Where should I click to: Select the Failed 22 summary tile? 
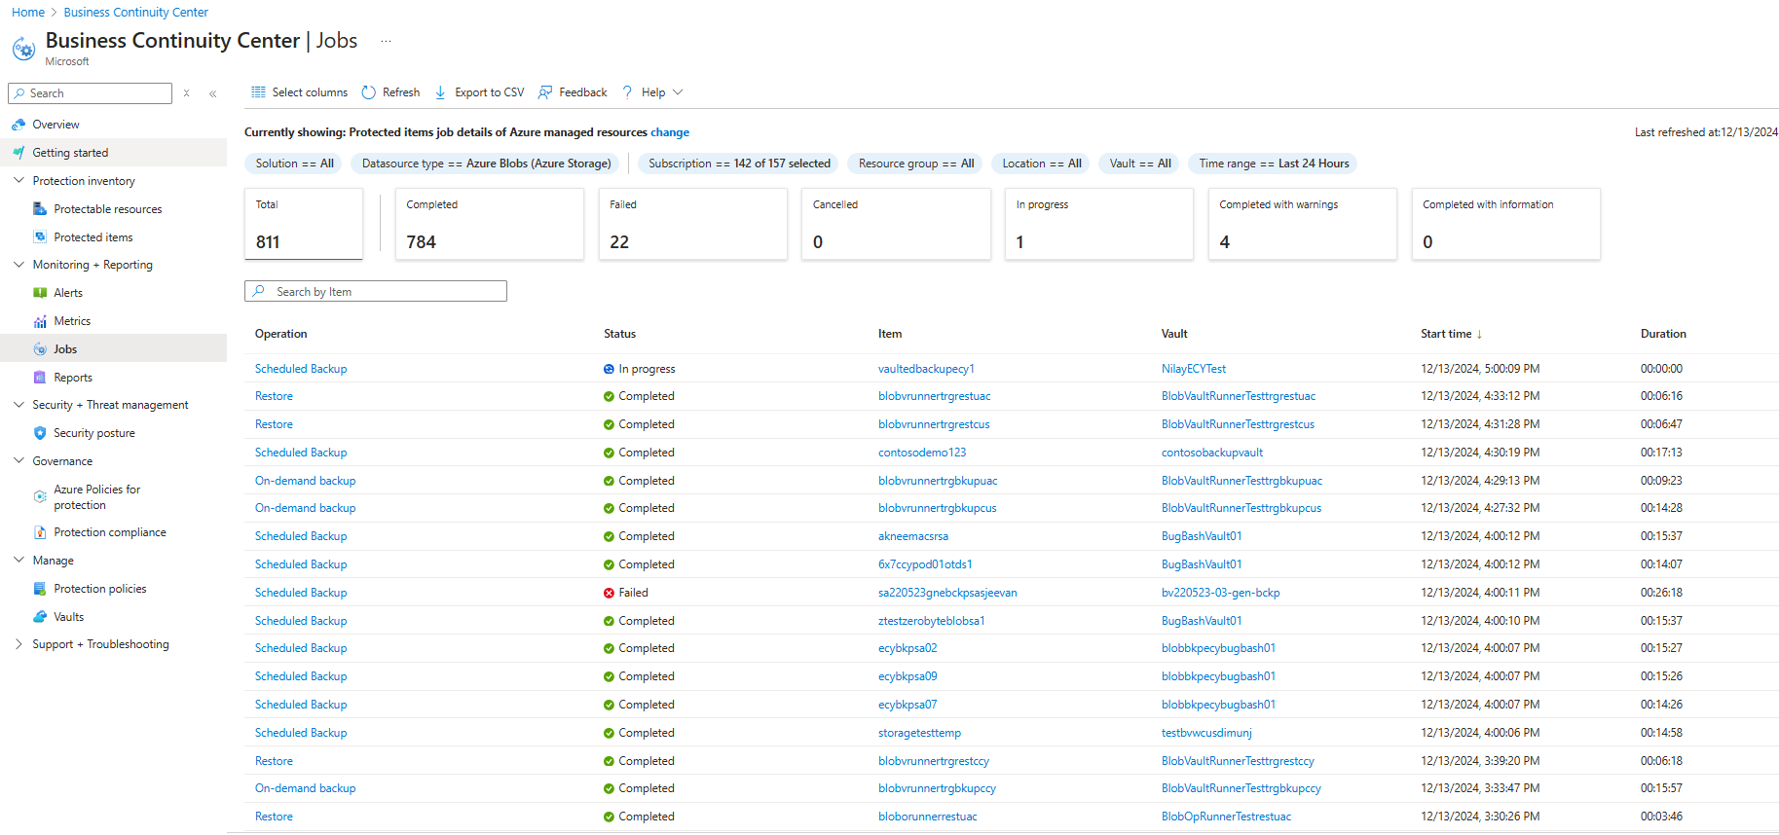click(693, 224)
